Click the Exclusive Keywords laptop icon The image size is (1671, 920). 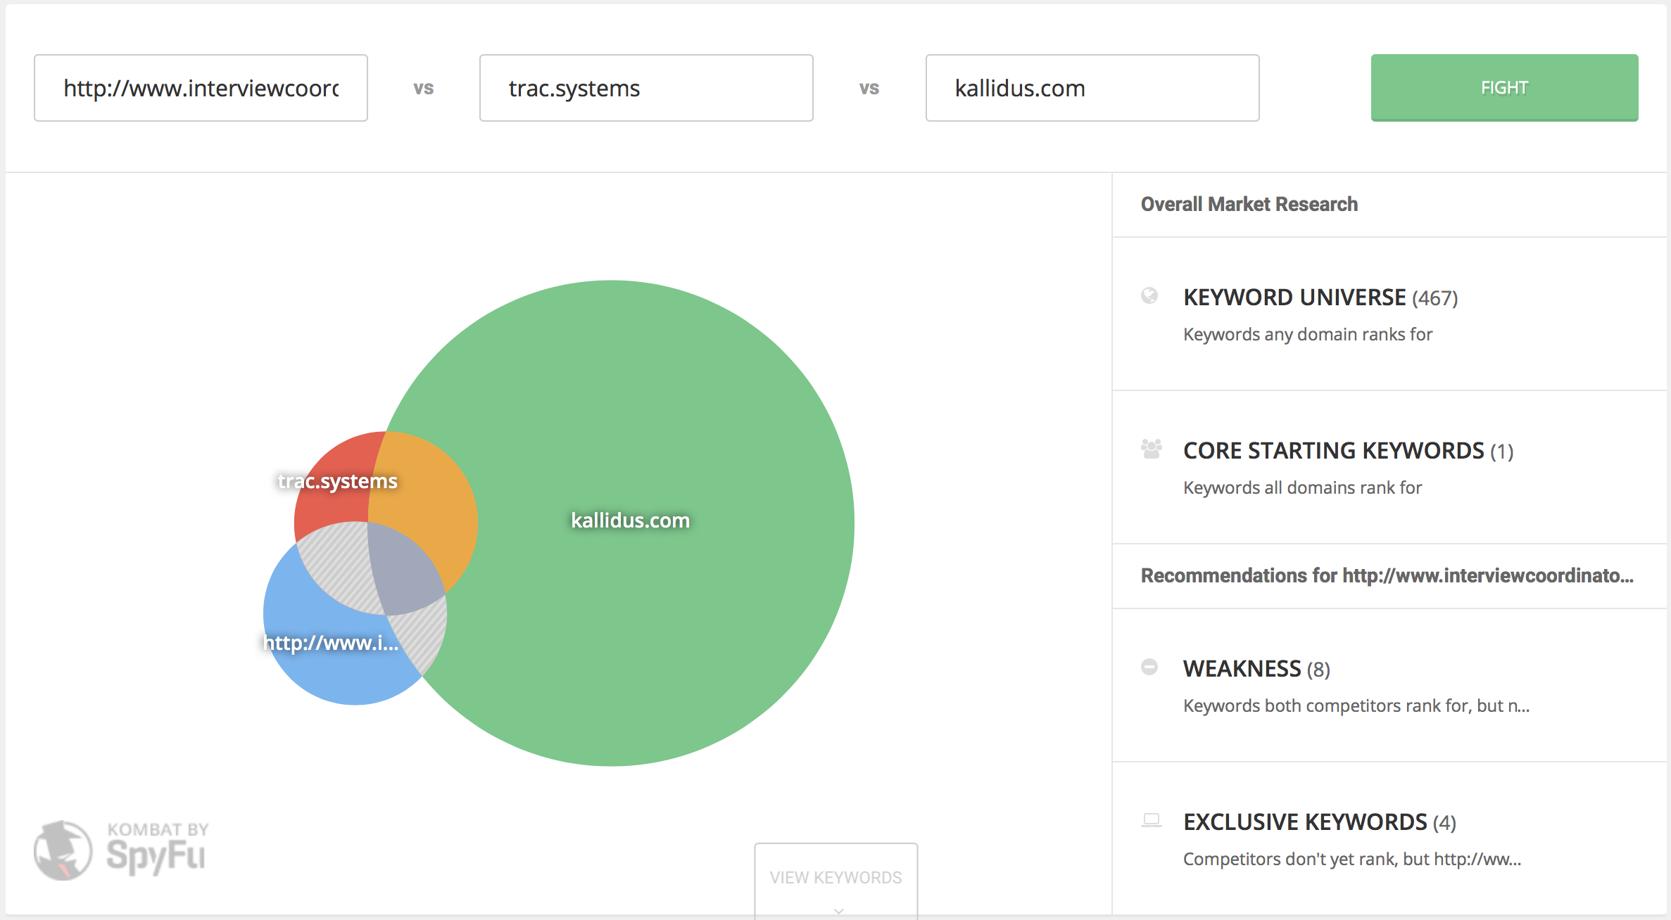[1151, 820]
